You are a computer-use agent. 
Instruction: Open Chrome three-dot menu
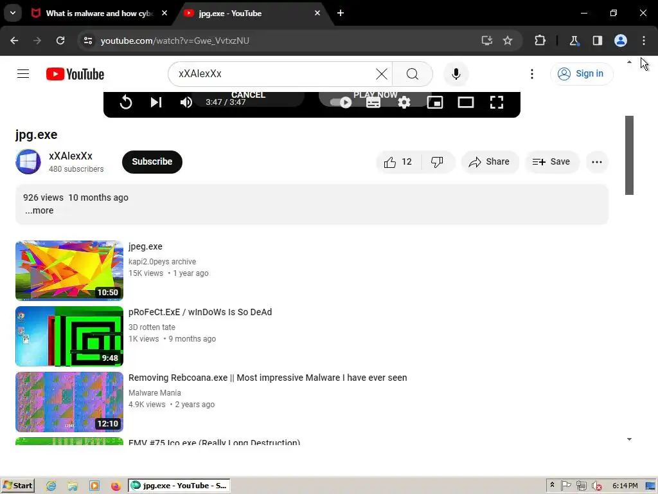click(644, 41)
